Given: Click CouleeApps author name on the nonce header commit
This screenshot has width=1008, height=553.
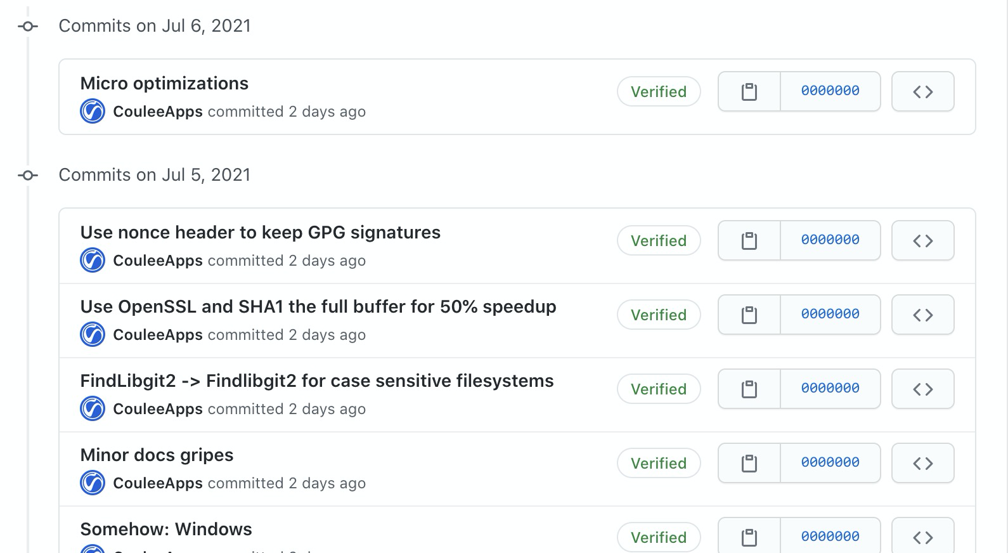Looking at the screenshot, I should click(x=157, y=260).
